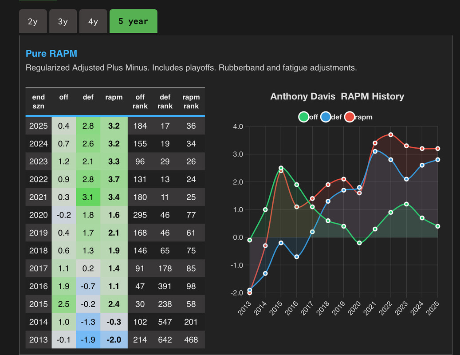Select the 5 year tab
The image size is (460, 355).
134,21
